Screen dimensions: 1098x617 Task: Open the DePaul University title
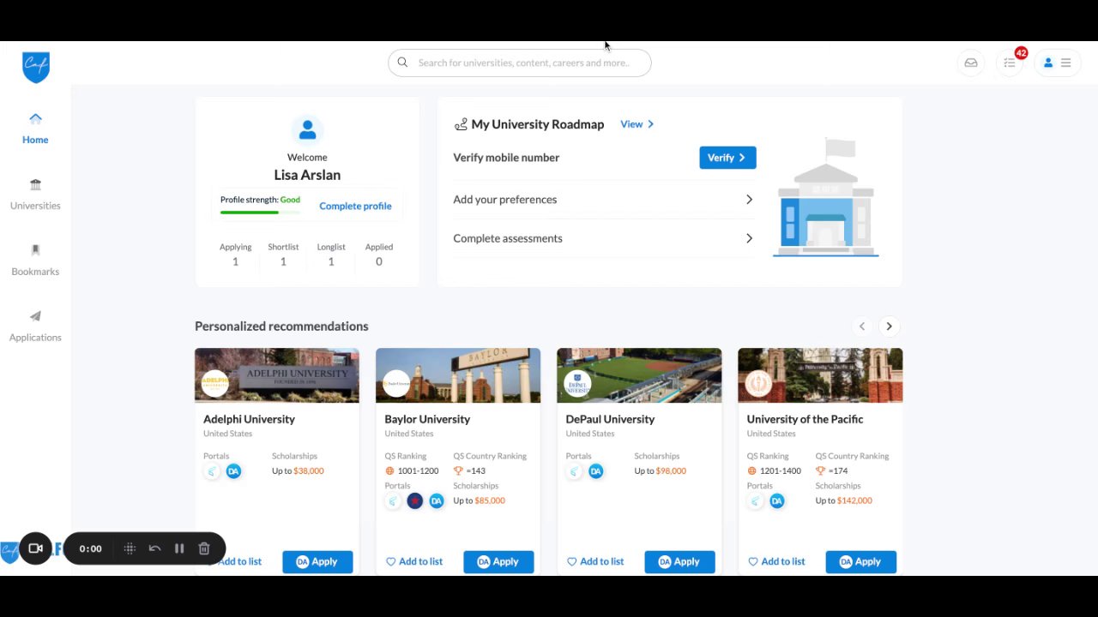point(610,419)
